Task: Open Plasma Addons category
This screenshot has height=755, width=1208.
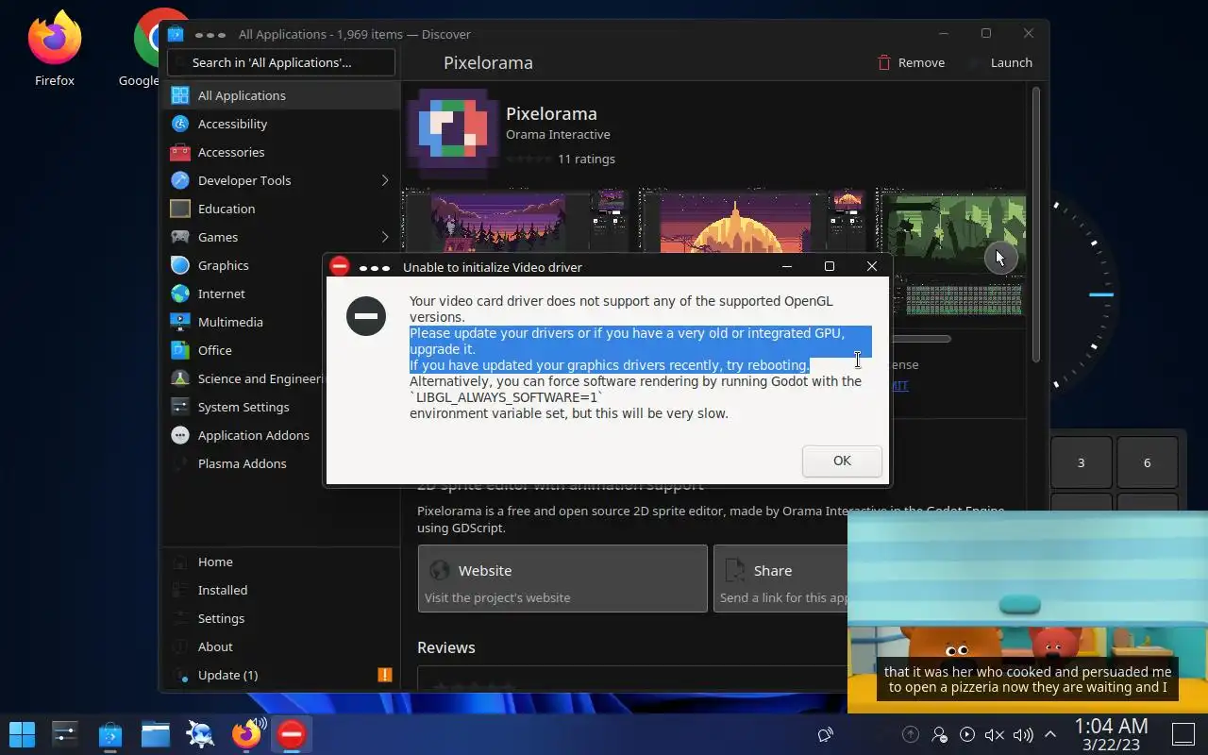Action: (243, 463)
